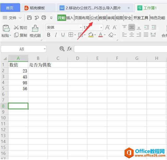Expand the font color dropdown arrow
The image size is (167, 160).
point(105,35)
